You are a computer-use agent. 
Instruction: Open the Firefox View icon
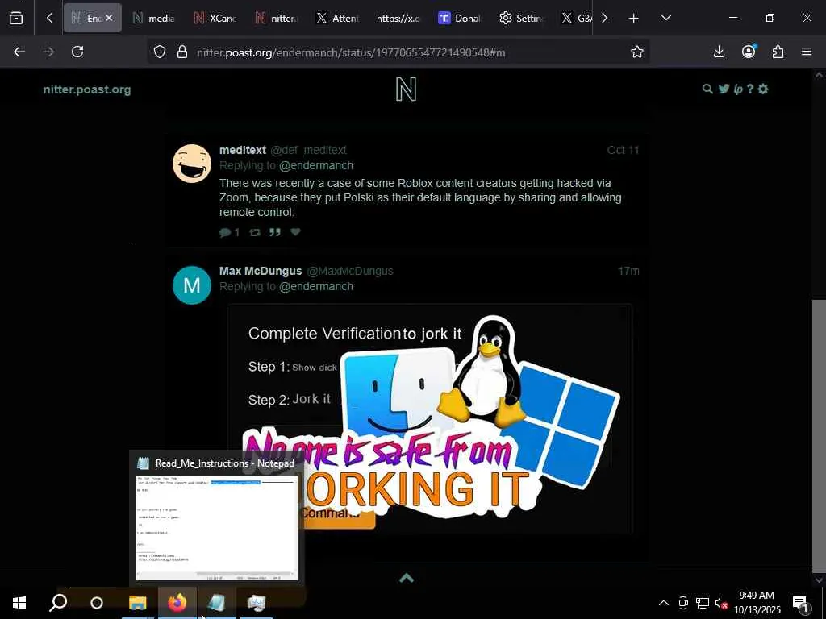16,18
